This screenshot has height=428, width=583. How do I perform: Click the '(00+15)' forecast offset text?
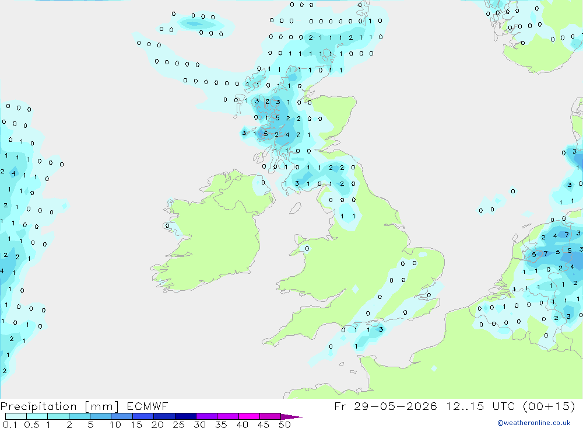click(549, 406)
